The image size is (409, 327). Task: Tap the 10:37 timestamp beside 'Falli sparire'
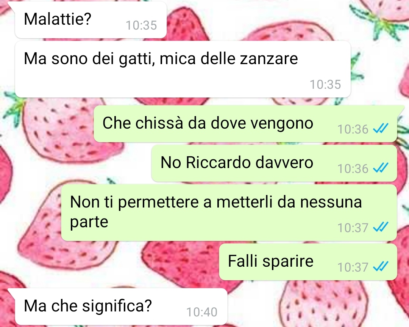(x=353, y=267)
